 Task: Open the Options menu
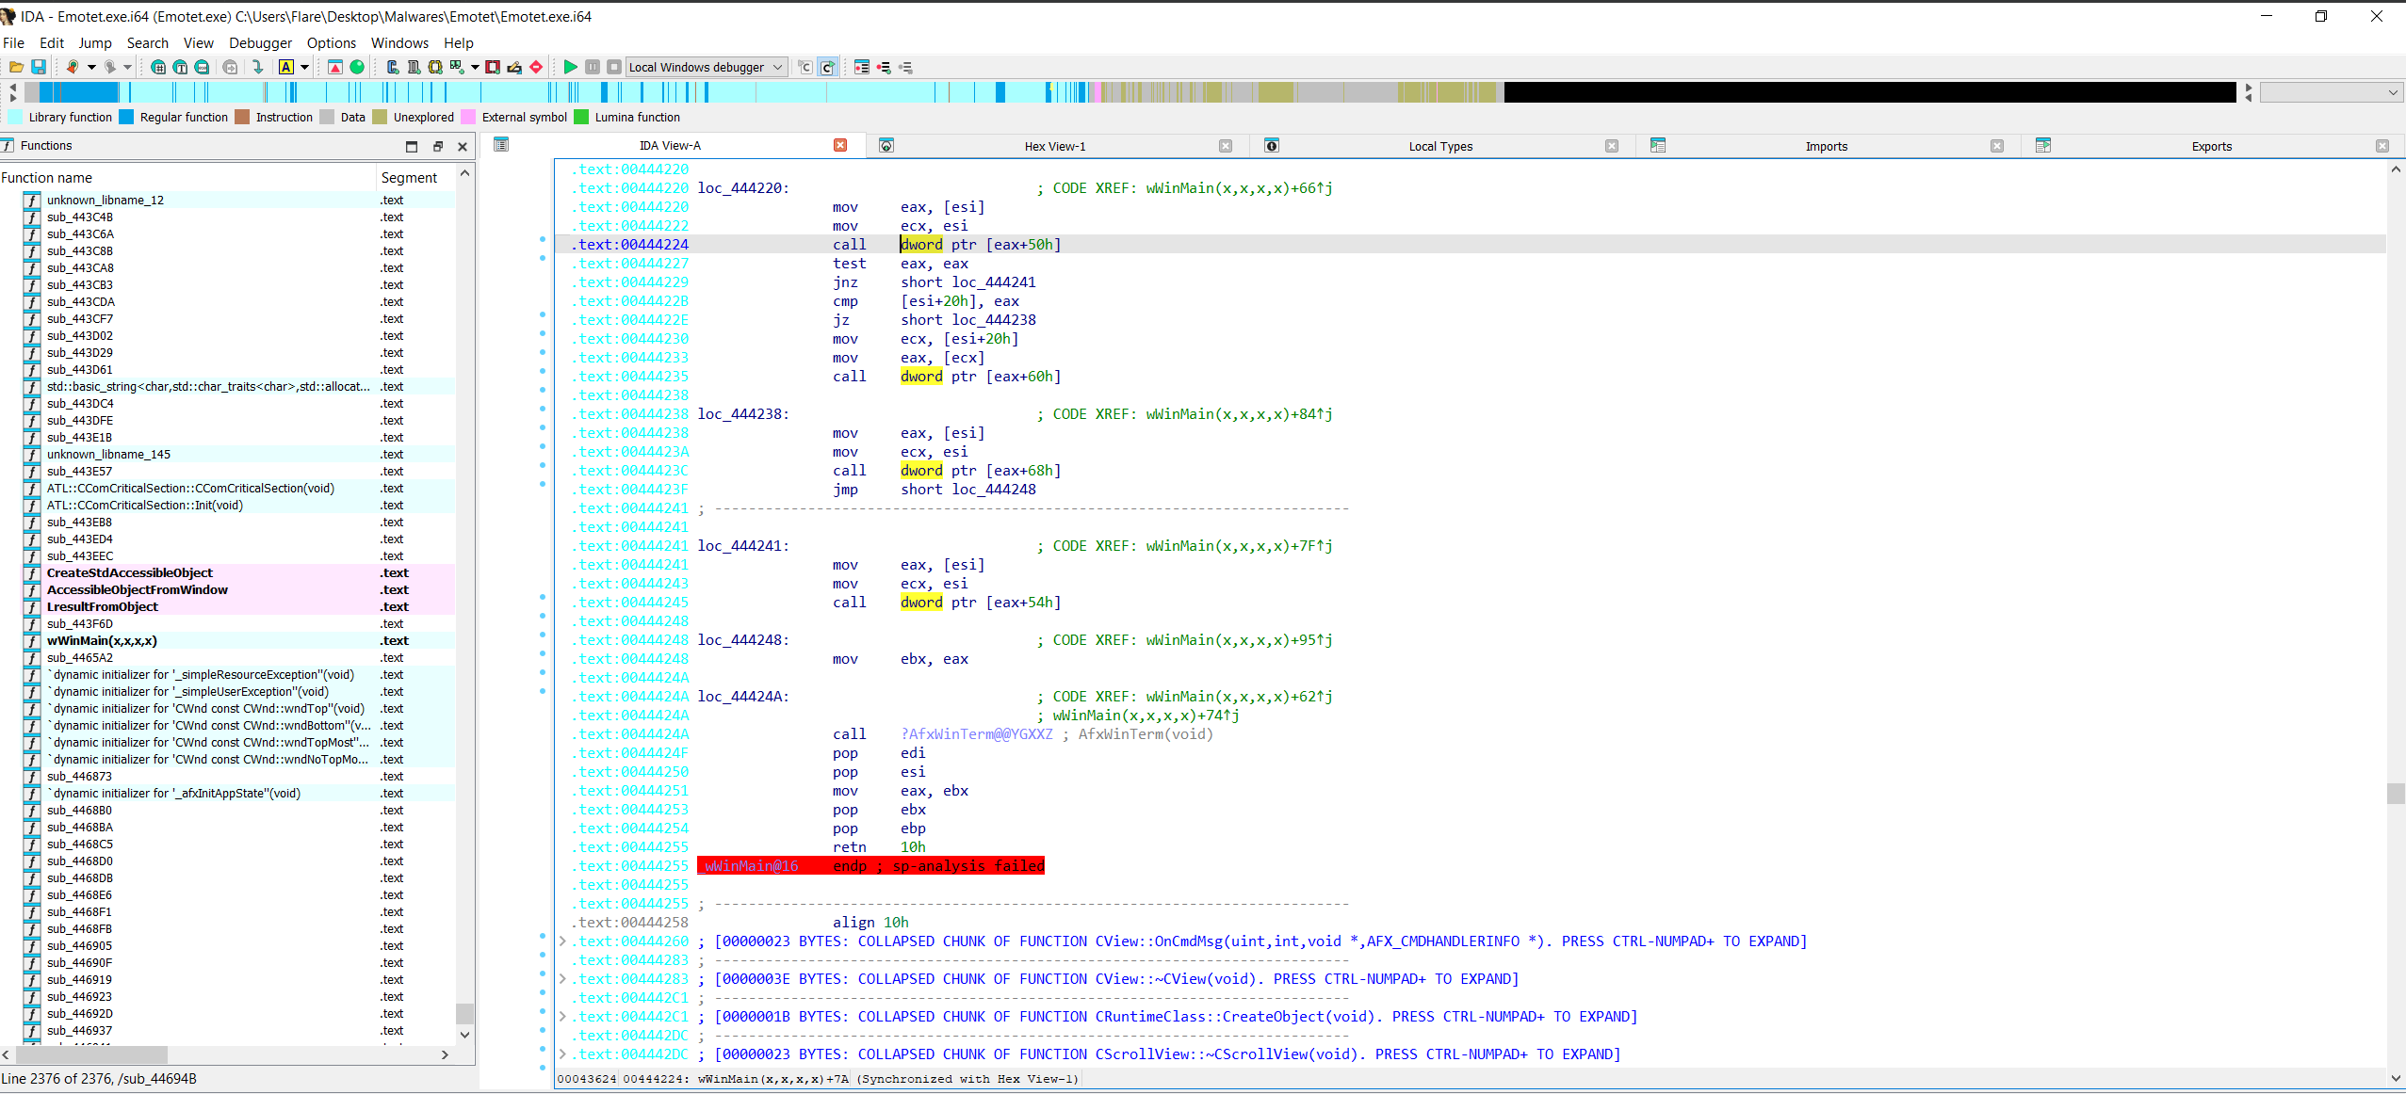pyautogui.click(x=331, y=43)
